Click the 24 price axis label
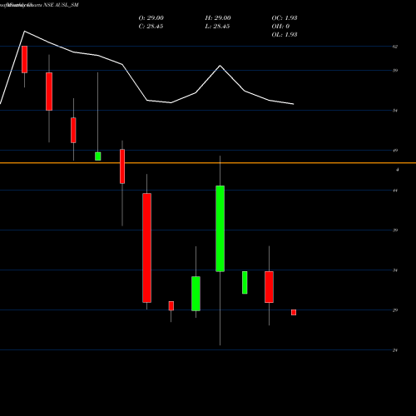416x416 pixels. pyautogui.click(x=395, y=350)
